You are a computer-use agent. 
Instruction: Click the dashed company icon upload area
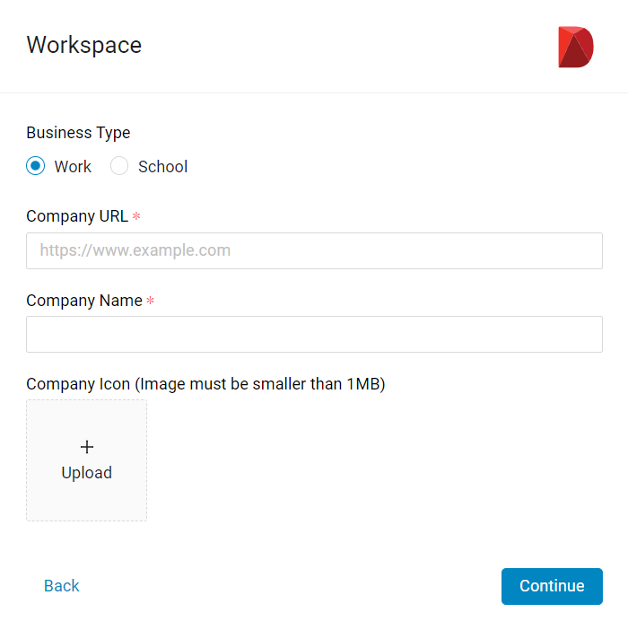(87, 460)
